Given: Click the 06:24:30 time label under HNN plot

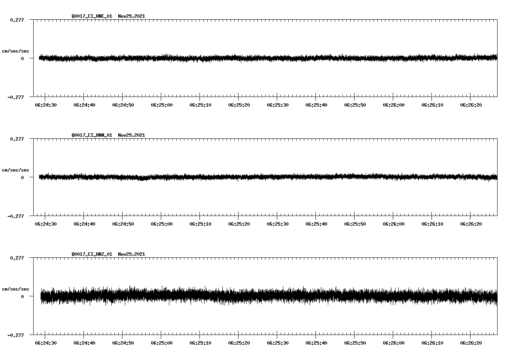Looking at the screenshot, I should click(x=46, y=224).
